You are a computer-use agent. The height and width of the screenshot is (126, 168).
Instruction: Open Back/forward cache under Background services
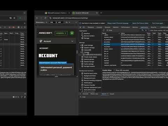(x=90, y=73)
